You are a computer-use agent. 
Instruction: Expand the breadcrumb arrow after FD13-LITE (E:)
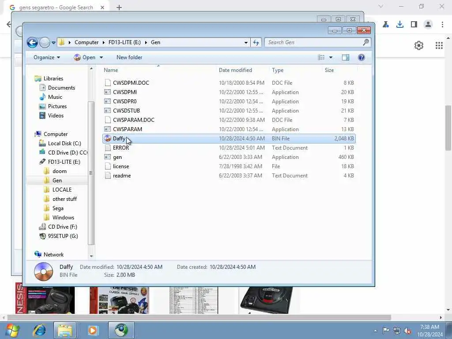point(146,42)
